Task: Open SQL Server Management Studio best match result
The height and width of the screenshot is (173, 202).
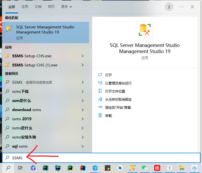Action: tap(46, 32)
